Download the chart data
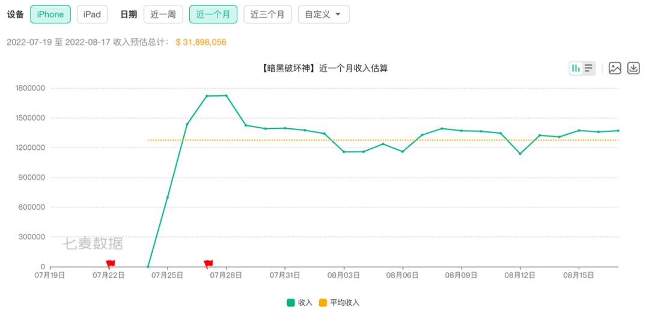The height and width of the screenshot is (316, 649). pyautogui.click(x=634, y=68)
